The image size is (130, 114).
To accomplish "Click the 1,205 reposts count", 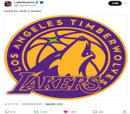I will coord(43,112).
